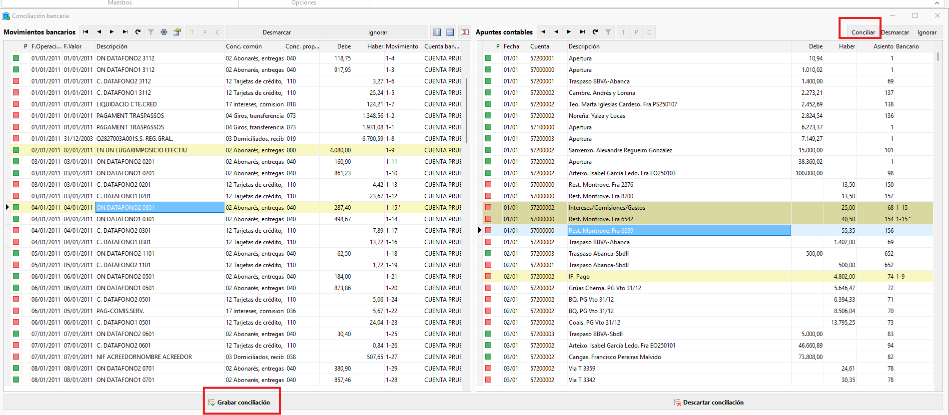Go to next accounting entry record
This screenshot has height=415, width=949.
(x=569, y=32)
